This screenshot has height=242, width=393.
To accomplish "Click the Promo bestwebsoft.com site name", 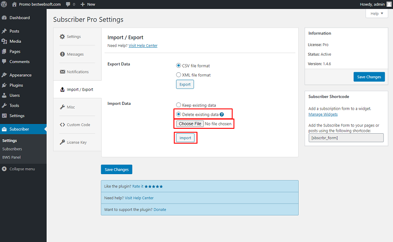I will [x=40, y=4].
